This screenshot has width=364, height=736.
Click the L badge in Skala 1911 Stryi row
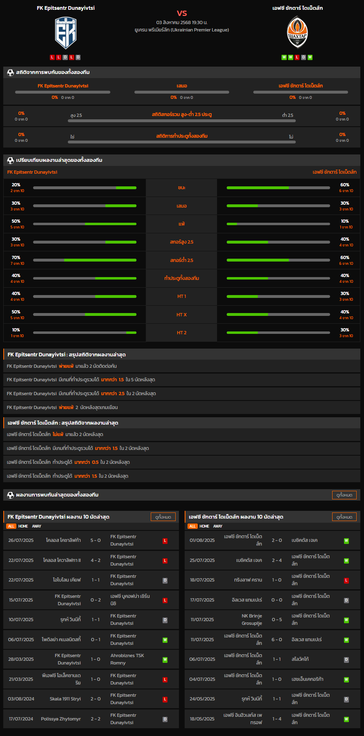(x=165, y=699)
